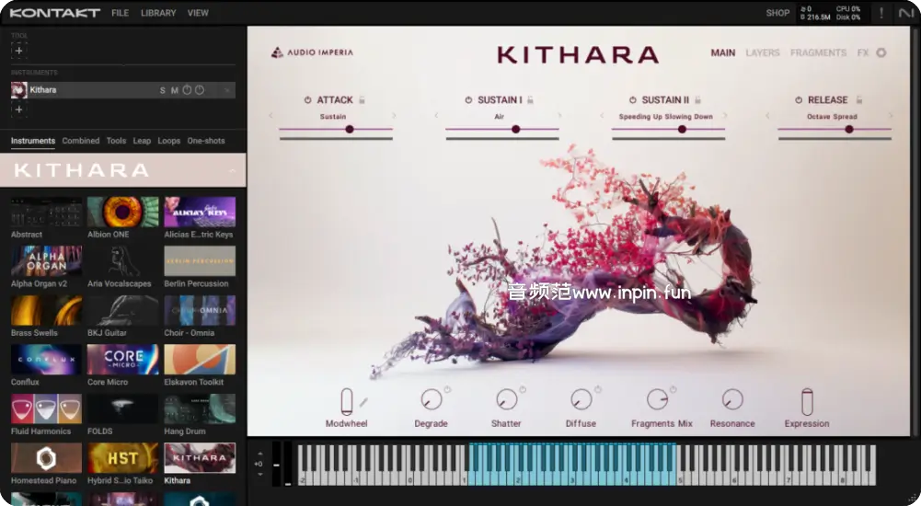
Task: Open the SHOP link
Action: pyautogui.click(x=777, y=12)
